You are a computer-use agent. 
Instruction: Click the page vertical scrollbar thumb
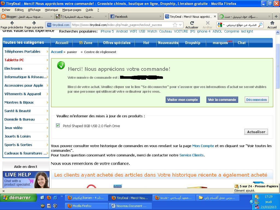[x=278, y=66]
